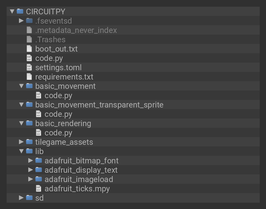Expand the adafruit_display_text folder
Screen dimensions: 266x209
point(31,170)
